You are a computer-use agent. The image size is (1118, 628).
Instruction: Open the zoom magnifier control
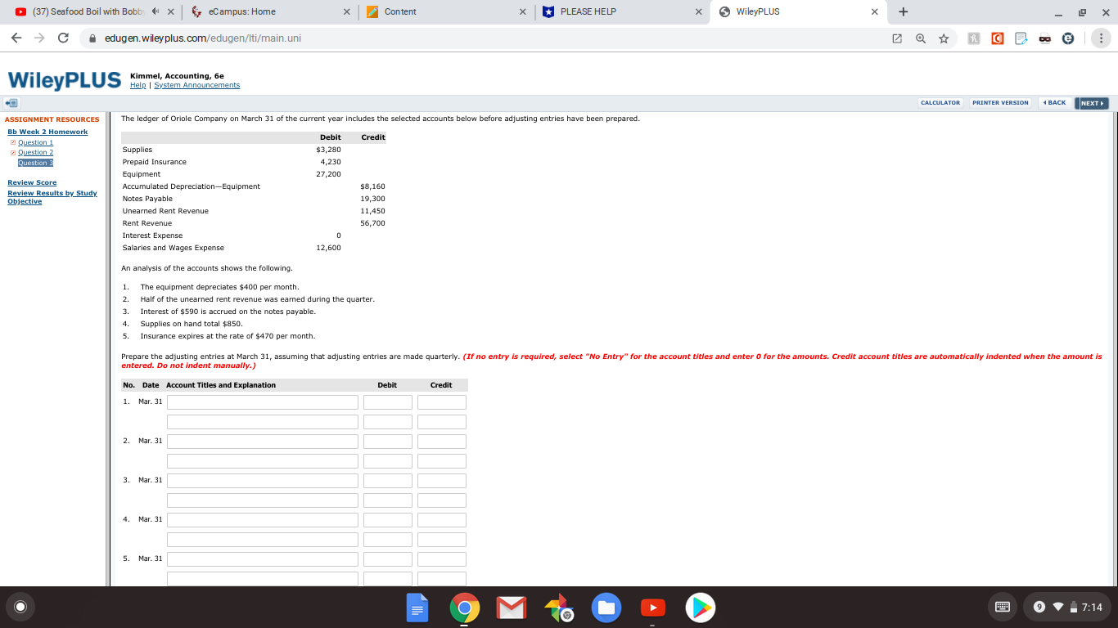click(x=921, y=38)
